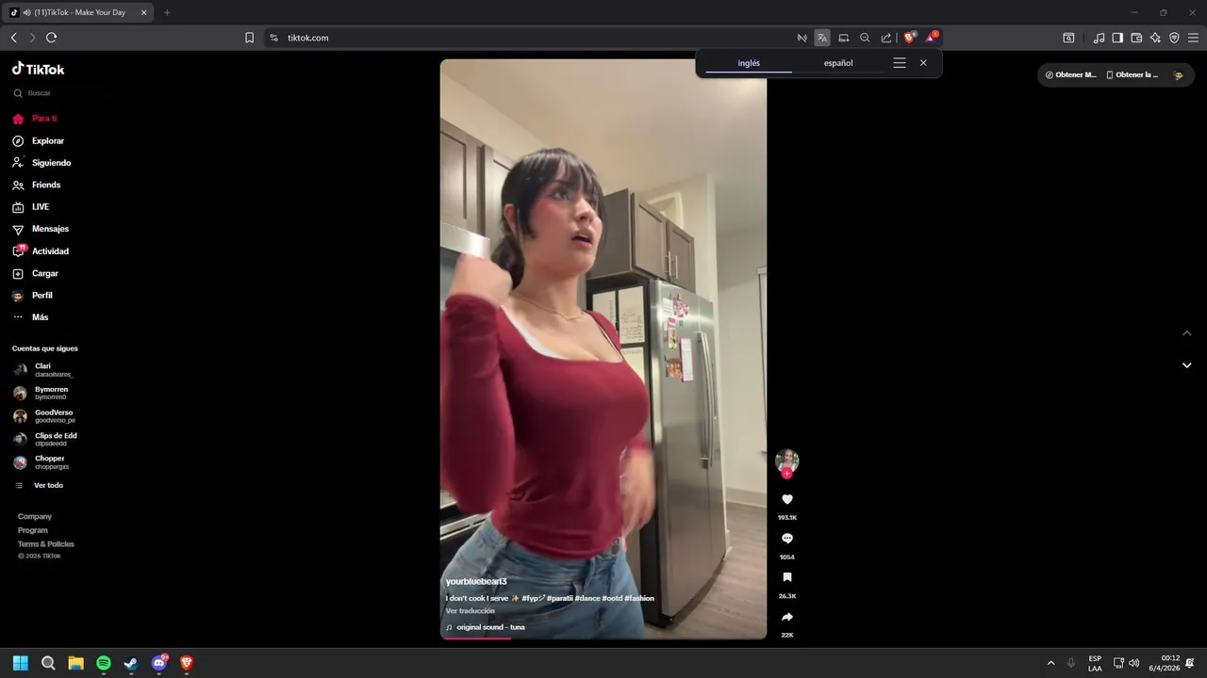This screenshot has width=1207, height=678.
Task: Open browser hamburger main menu
Action: (x=1194, y=38)
